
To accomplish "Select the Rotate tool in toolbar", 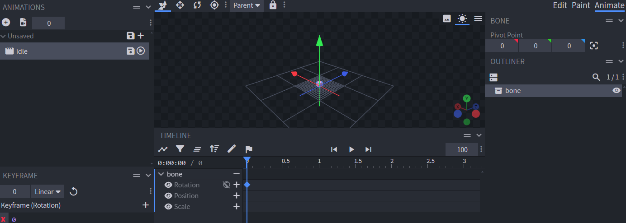I will (197, 5).
